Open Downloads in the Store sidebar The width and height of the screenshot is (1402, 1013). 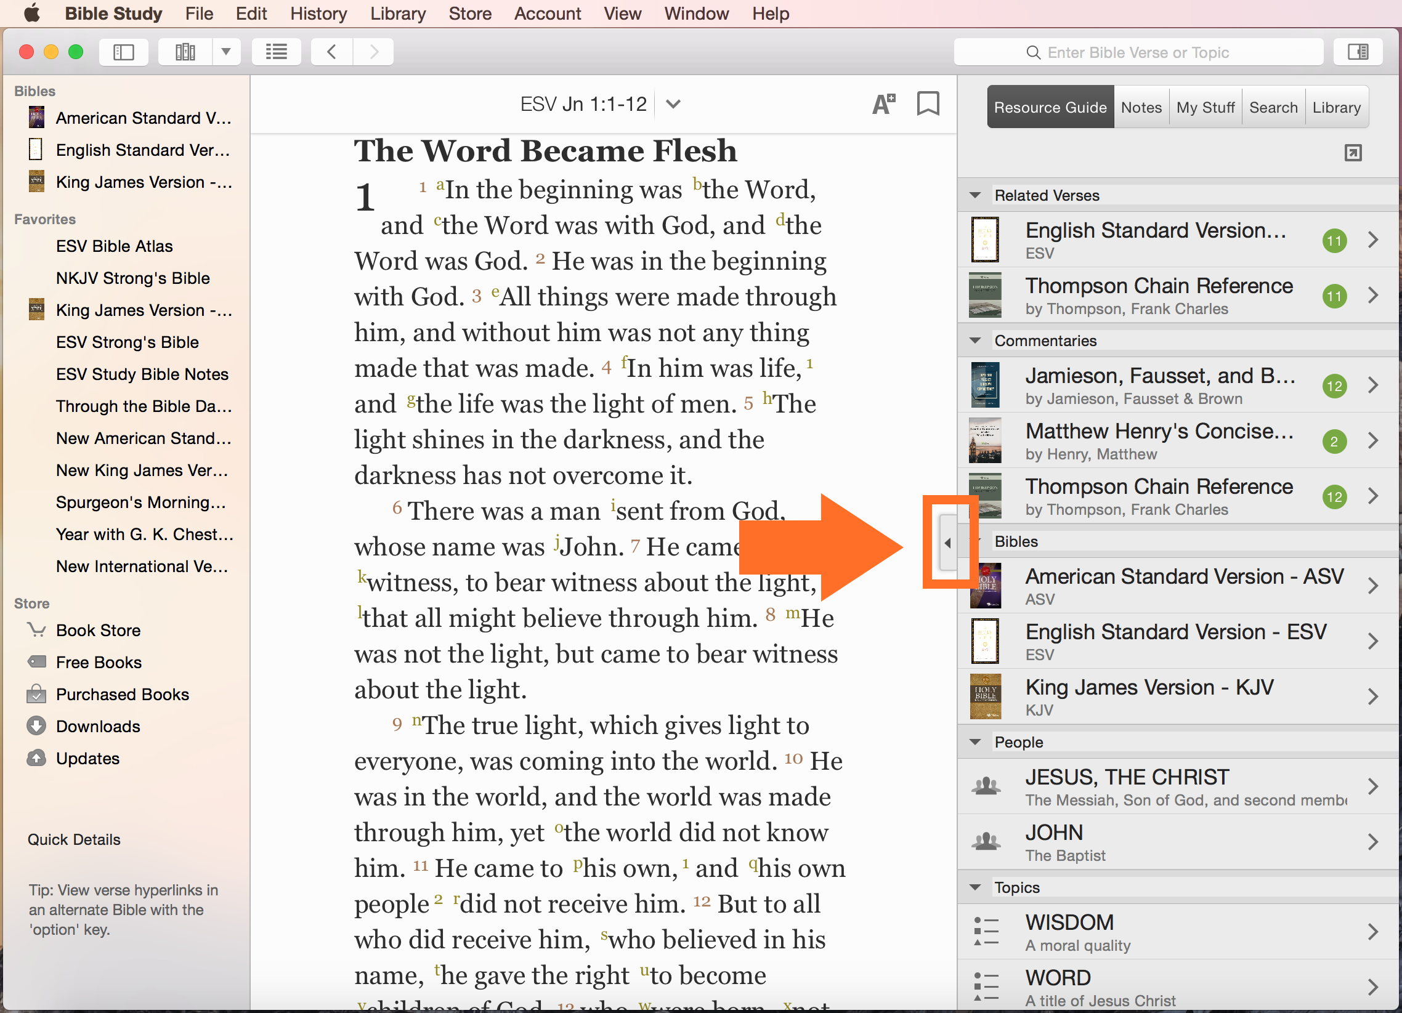coord(98,726)
